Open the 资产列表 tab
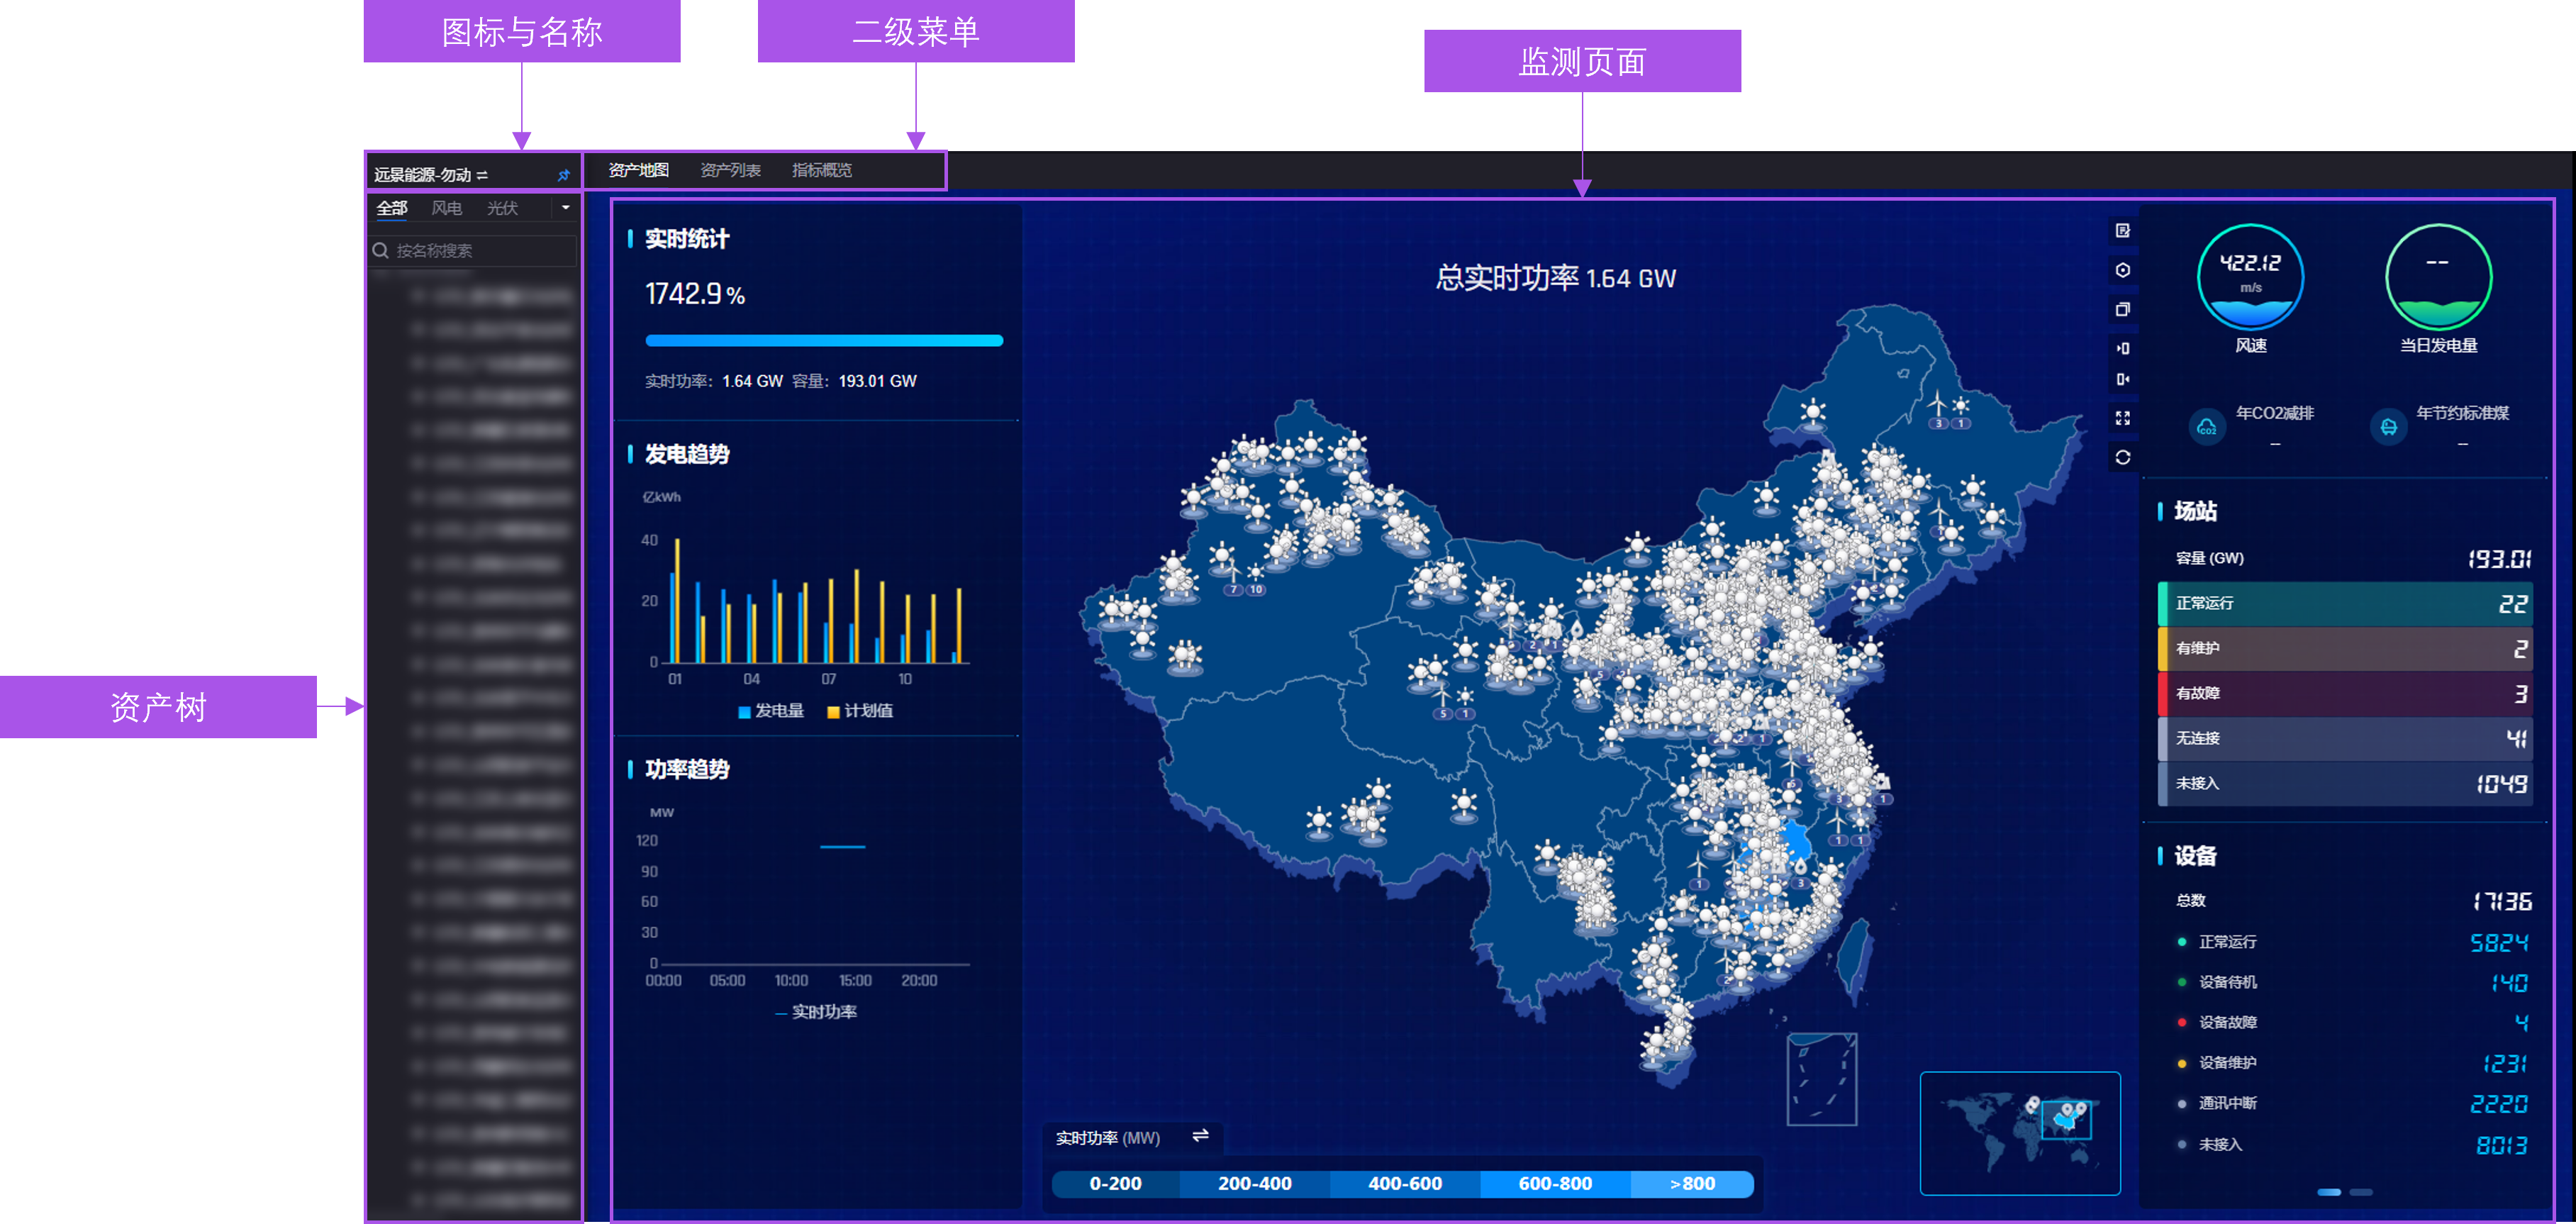This screenshot has width=2576, height=1224. 730,170
